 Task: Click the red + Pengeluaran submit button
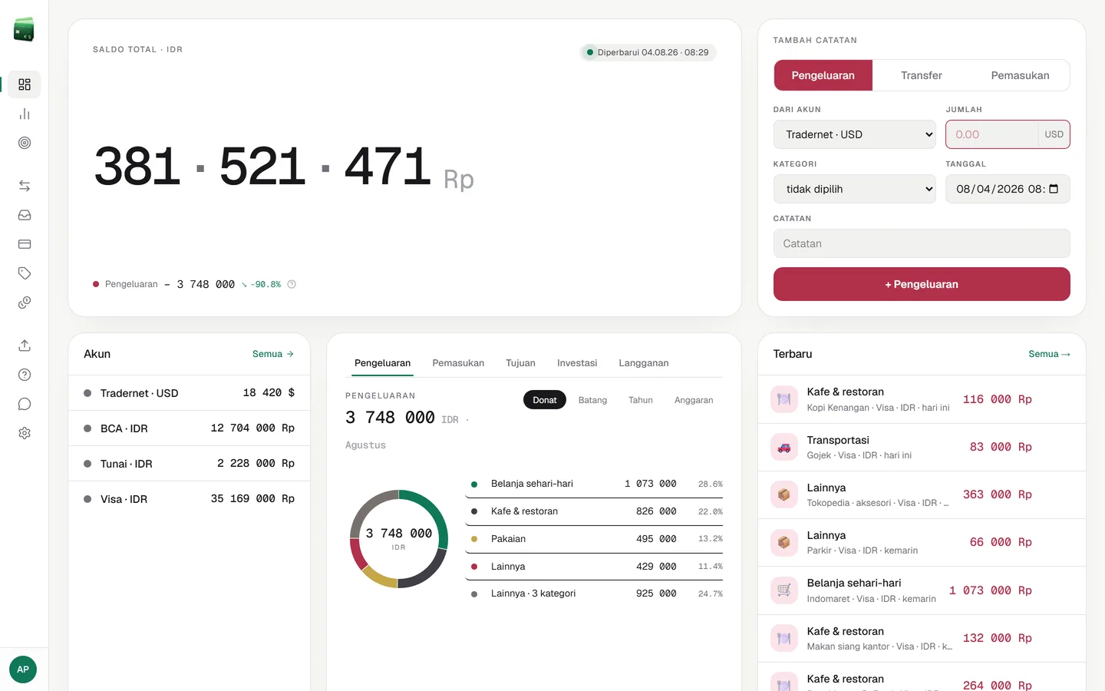click(922, 284)
